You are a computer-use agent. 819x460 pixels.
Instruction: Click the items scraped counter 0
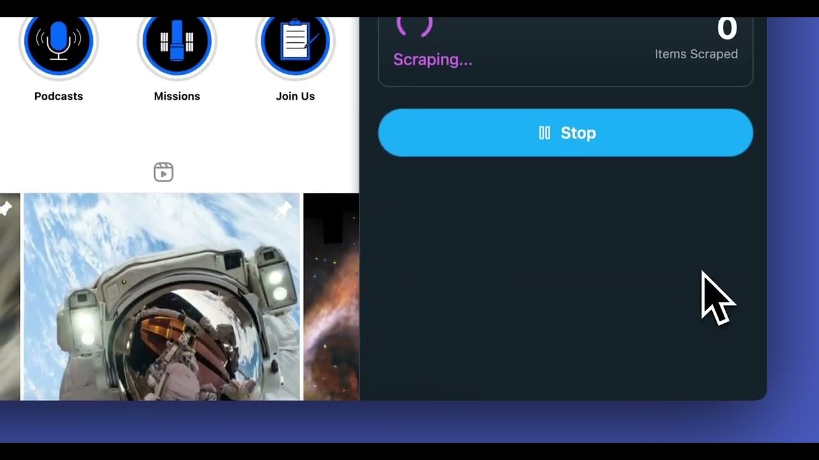727,29
